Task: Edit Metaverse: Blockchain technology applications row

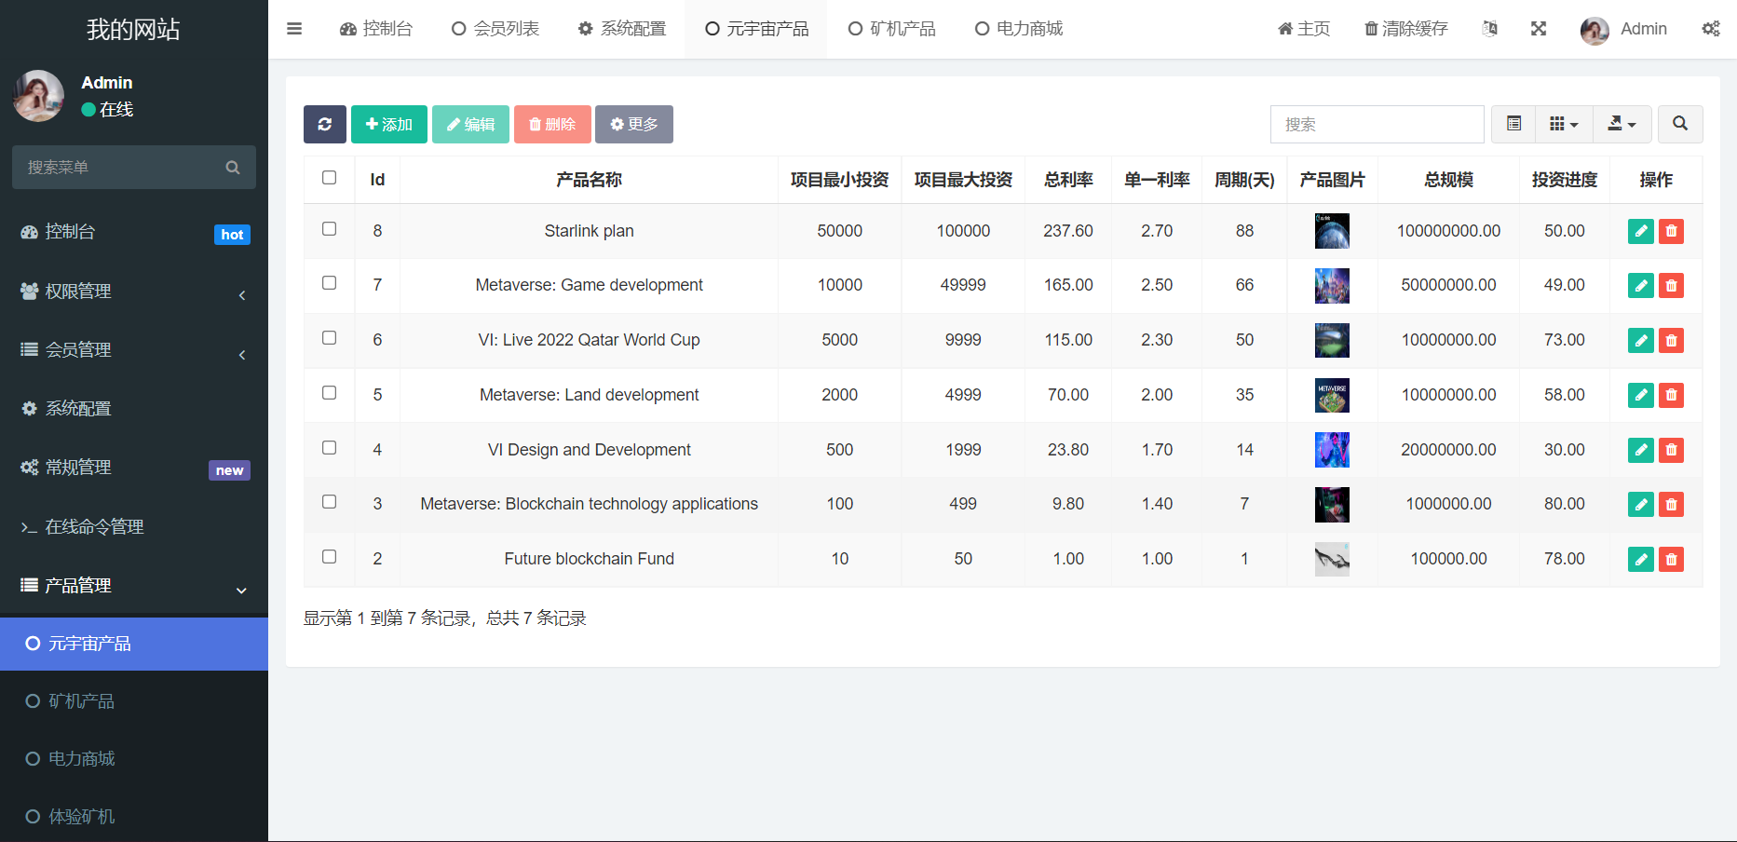Action: (x=1641, y=504)
